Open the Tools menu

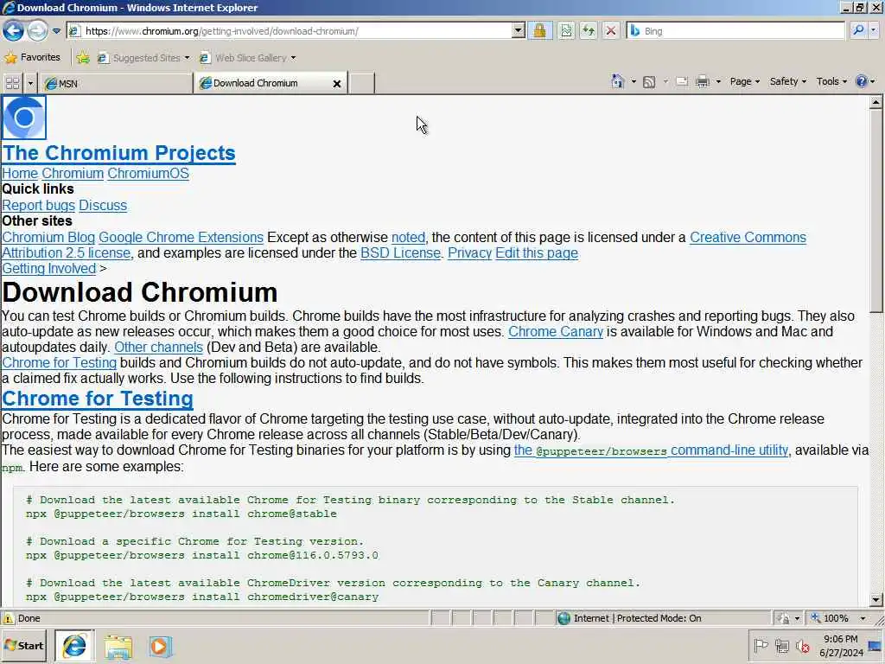pos(831,81)
